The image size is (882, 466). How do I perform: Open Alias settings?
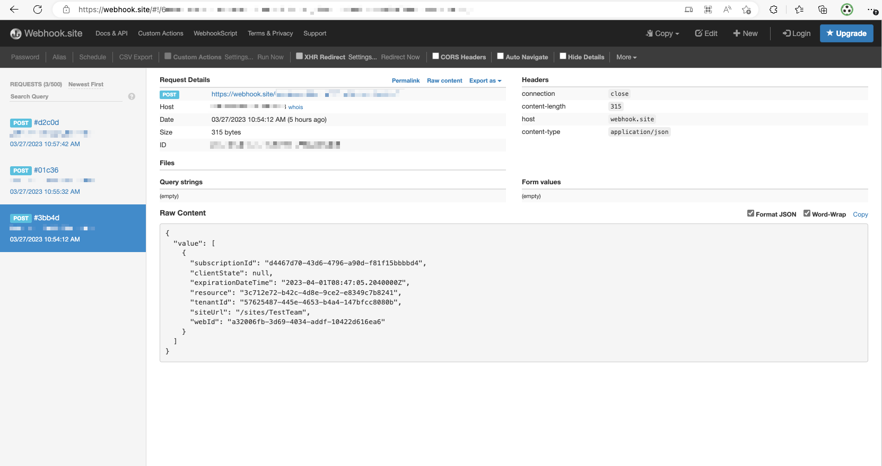(x=59, y=57)
